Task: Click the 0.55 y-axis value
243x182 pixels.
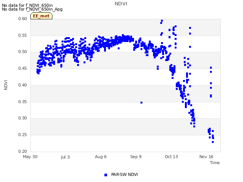Action: [x=22, y=35]
